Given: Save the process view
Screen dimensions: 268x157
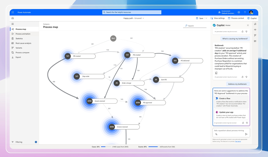Looking at the screenshot, I should tap(200, 18).
